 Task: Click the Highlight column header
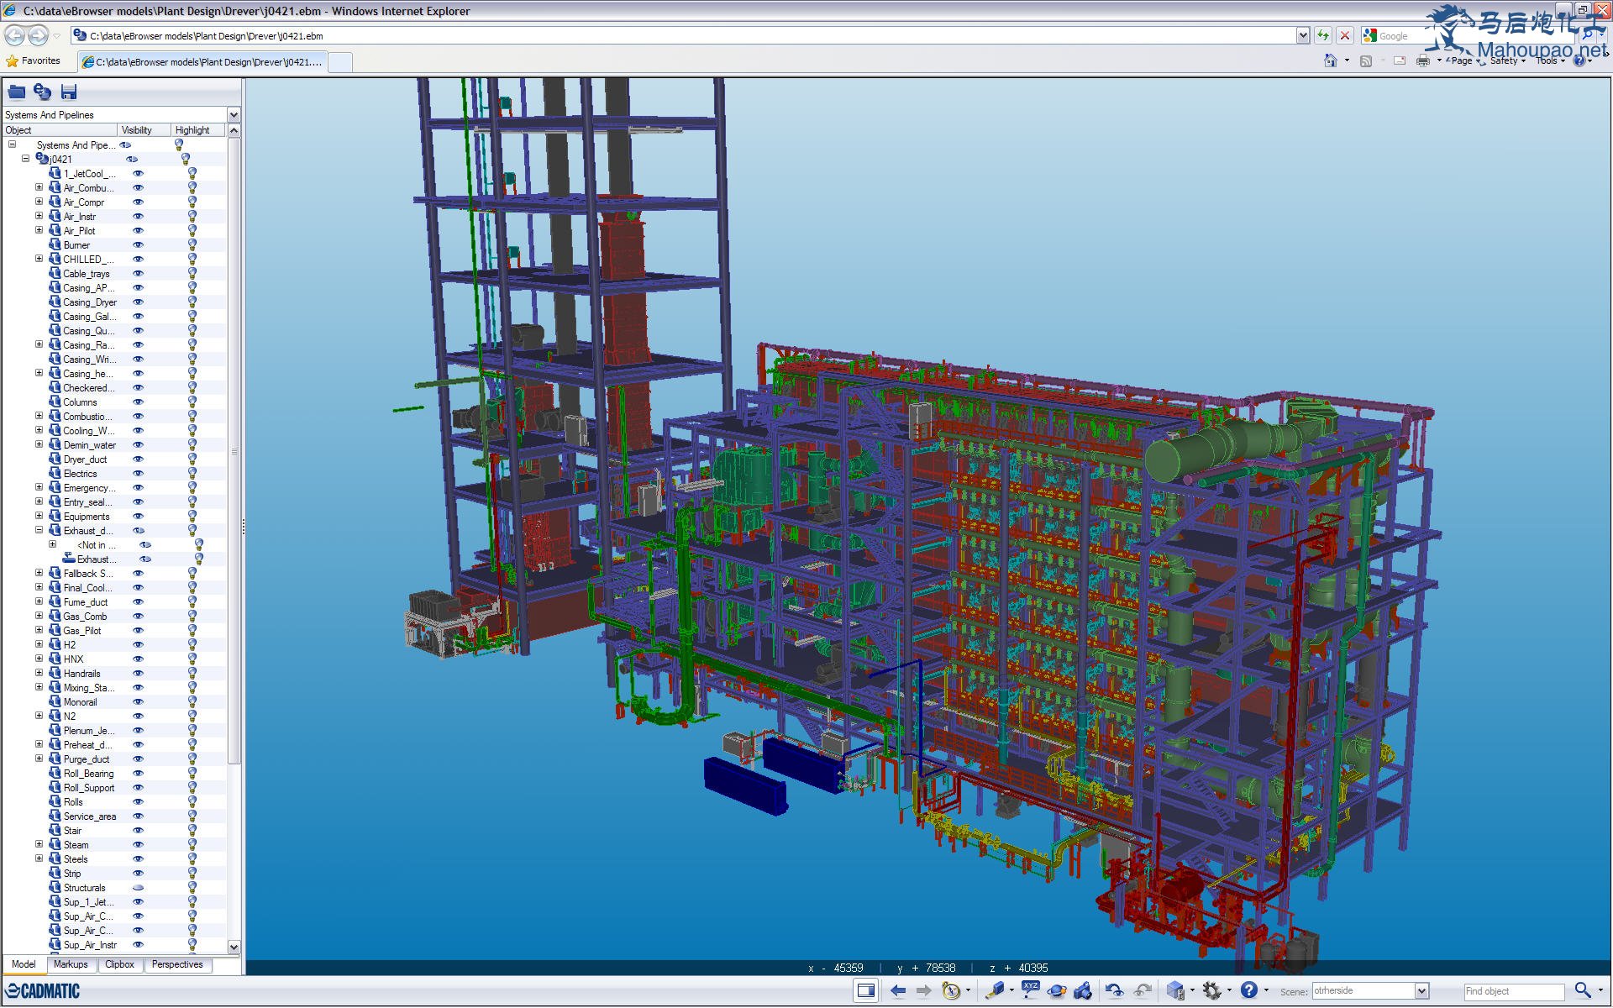click(x=198, y=130)
